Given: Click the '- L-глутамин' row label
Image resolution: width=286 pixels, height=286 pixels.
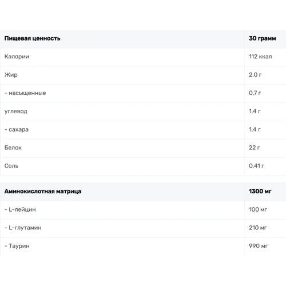Looking at the screenshot, I should coord(23,228).
